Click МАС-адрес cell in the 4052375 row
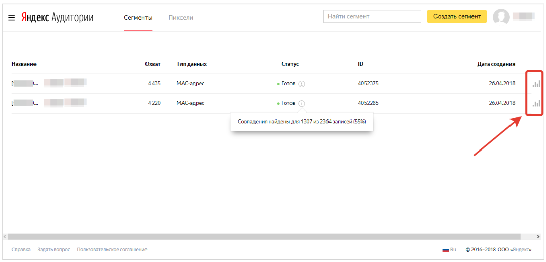This screenshot has width=546, height=262. [191, 84]
